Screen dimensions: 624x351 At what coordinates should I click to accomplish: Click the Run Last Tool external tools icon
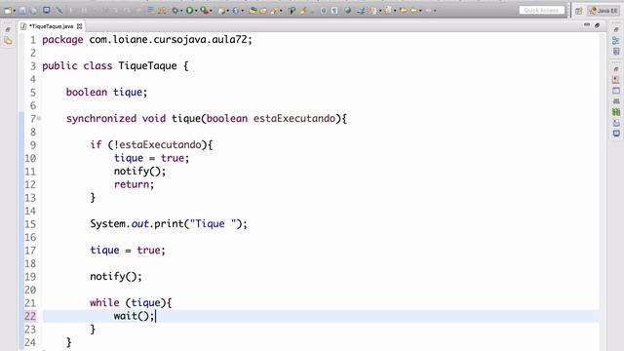205,11
